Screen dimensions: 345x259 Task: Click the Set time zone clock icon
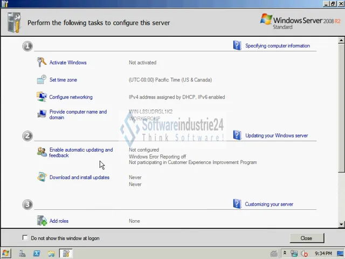point(42,80)
